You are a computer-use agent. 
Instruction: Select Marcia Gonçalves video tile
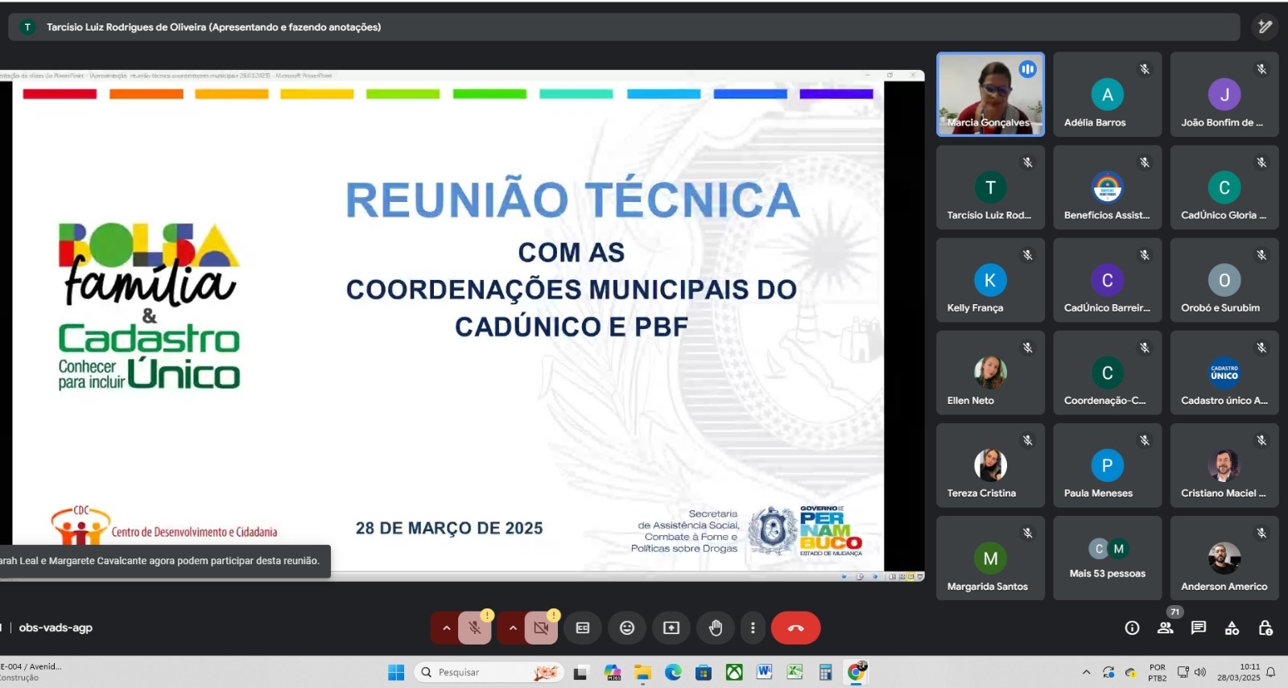[990, 94]
